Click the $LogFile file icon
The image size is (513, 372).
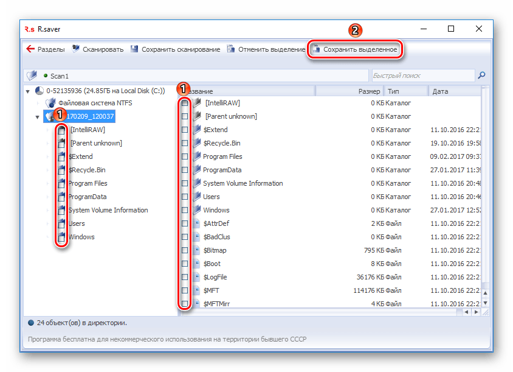[x=196, y=277]
